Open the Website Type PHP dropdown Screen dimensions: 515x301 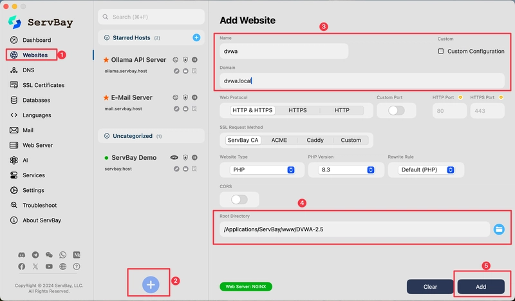pos(262,170)
